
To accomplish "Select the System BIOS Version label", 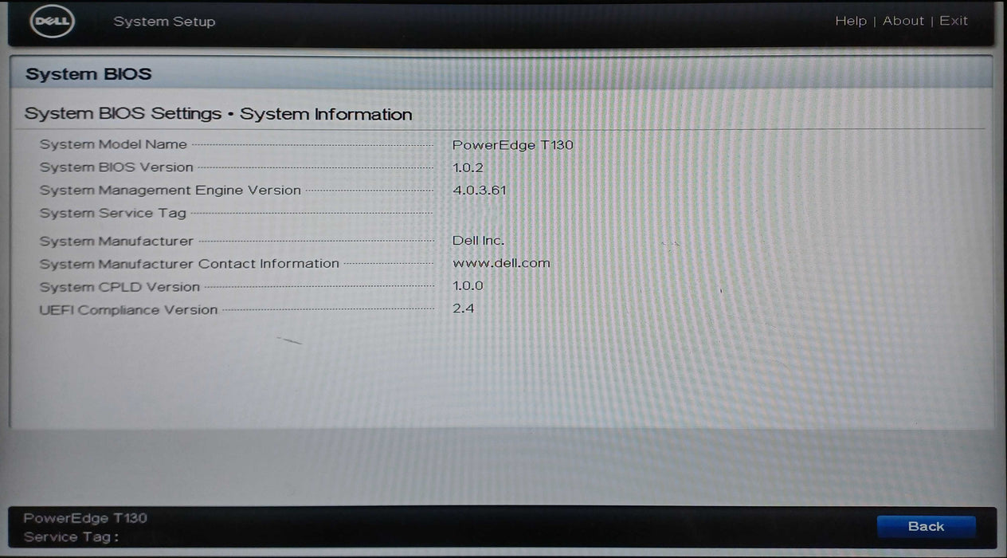I will tap(116, 167).
